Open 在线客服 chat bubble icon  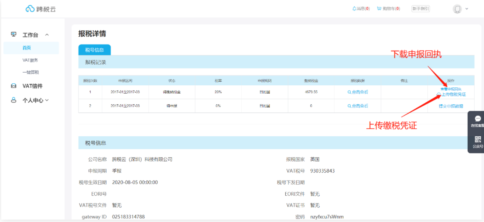pos(478,118)
